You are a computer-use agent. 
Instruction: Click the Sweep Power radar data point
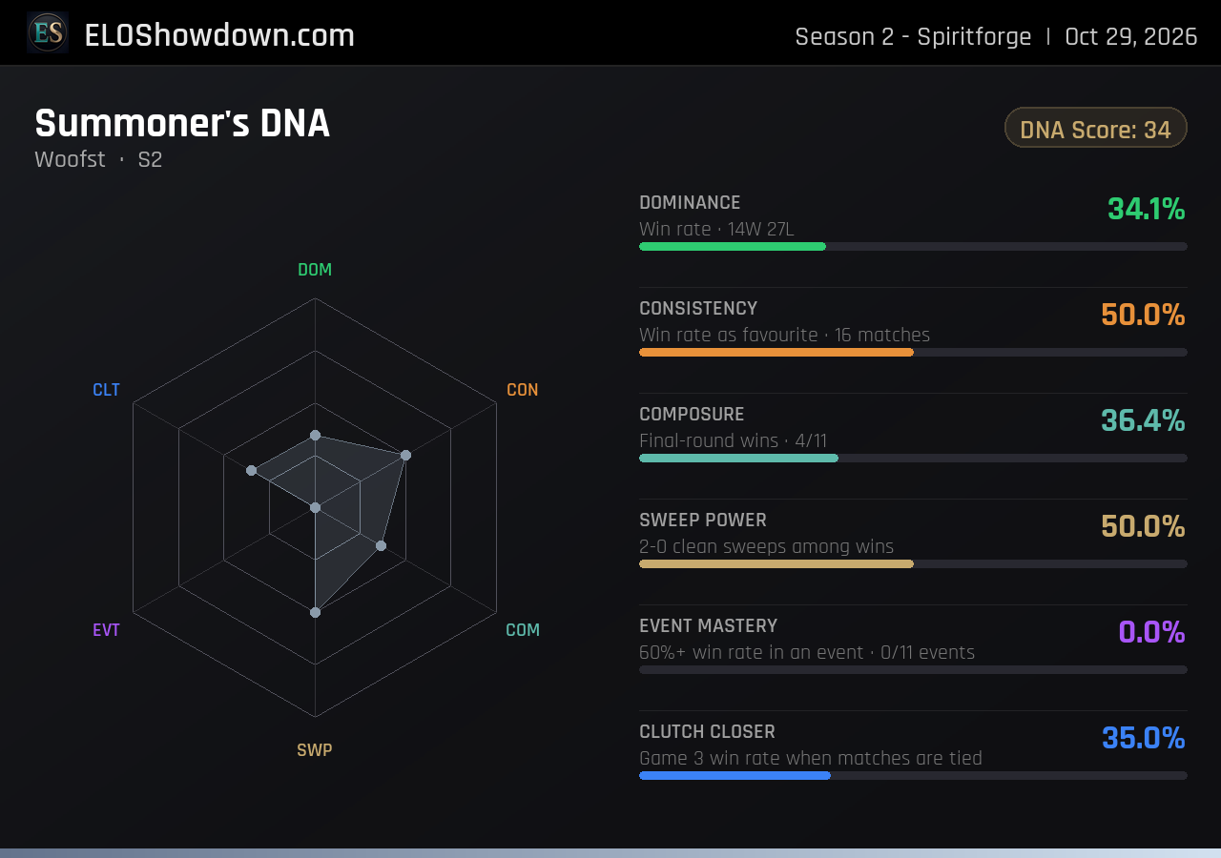coord(315,612)
